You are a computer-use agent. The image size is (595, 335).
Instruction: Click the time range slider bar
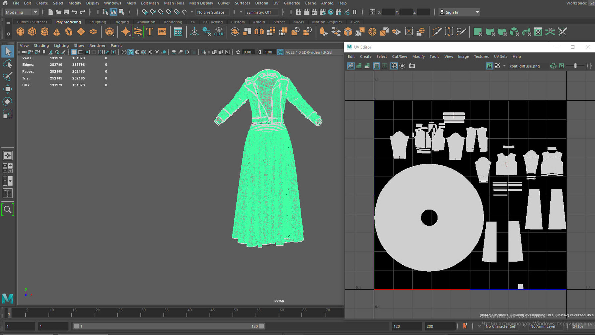(x=169, y=326)
